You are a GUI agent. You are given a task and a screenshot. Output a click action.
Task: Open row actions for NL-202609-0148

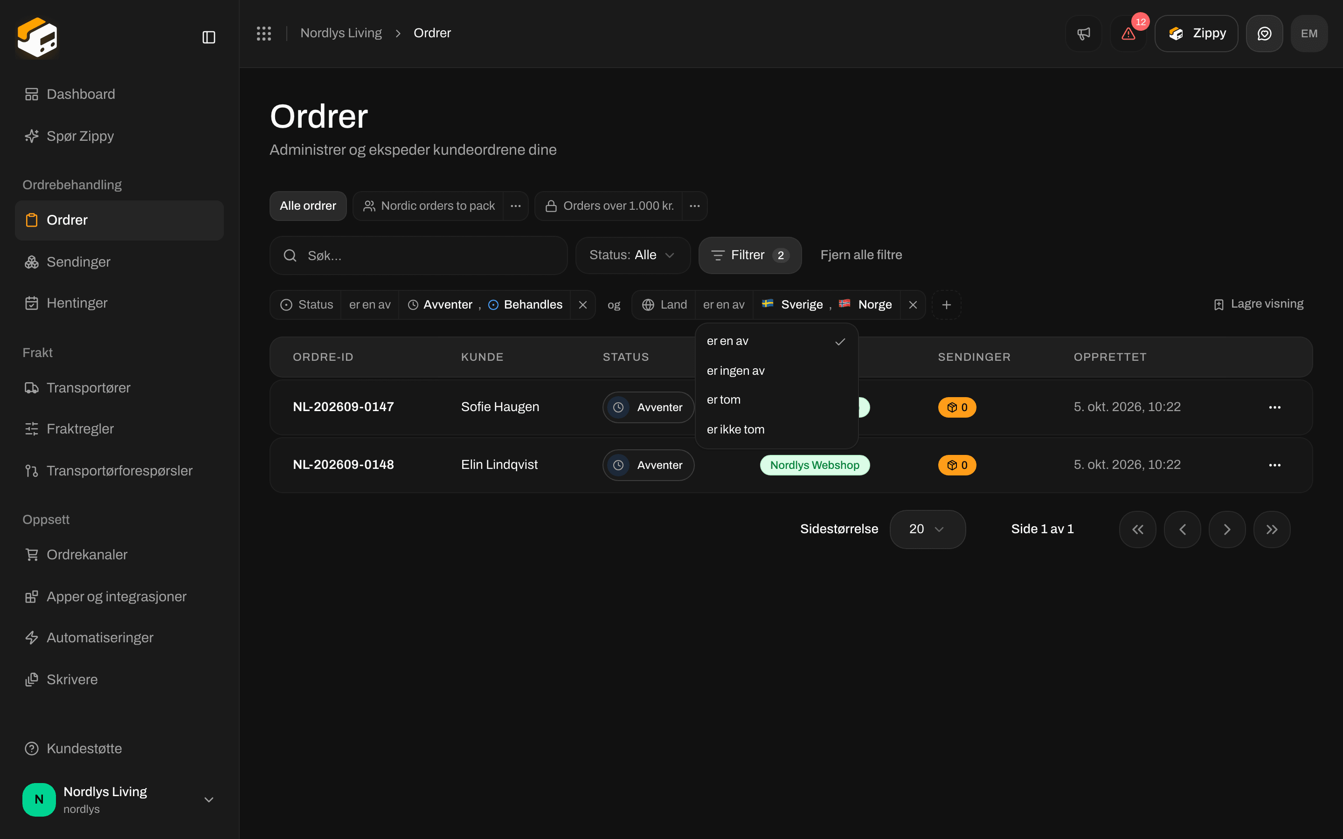(x=1275, y=465)
